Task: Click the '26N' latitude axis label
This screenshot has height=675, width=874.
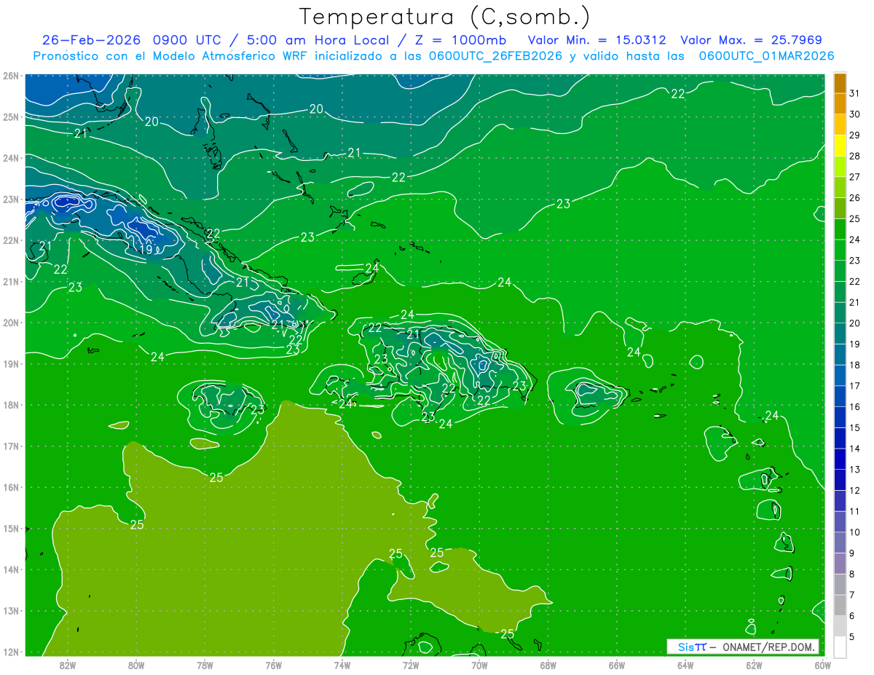Action: (x=10, y=76)
